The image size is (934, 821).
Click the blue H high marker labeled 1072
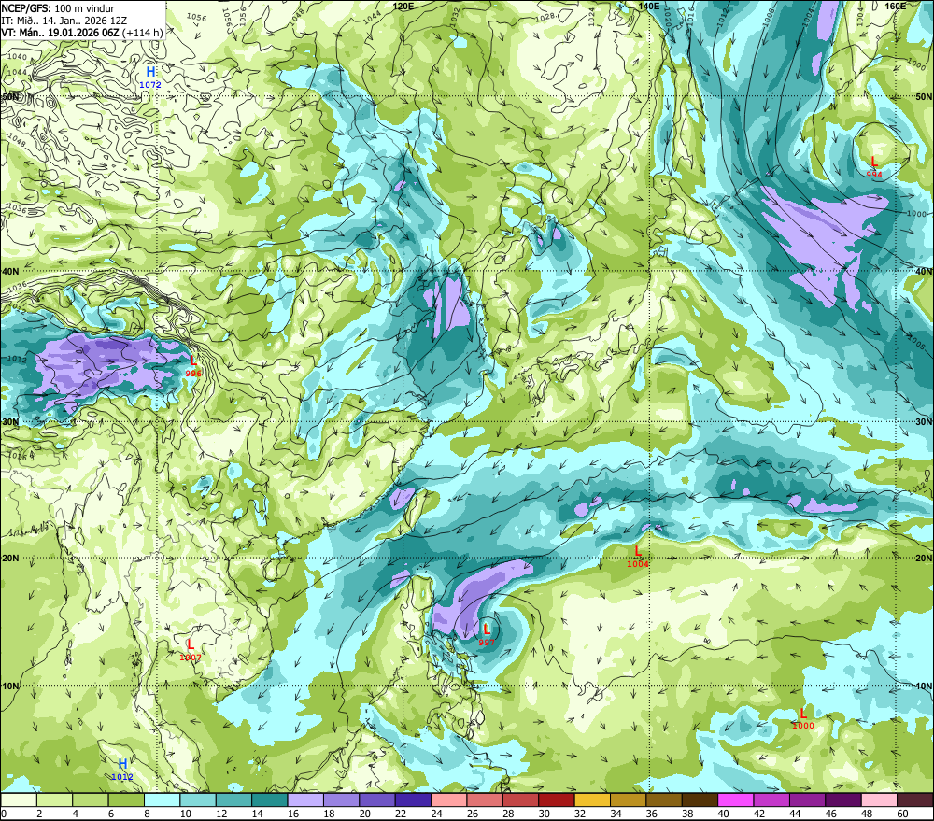tap(150, 73)
